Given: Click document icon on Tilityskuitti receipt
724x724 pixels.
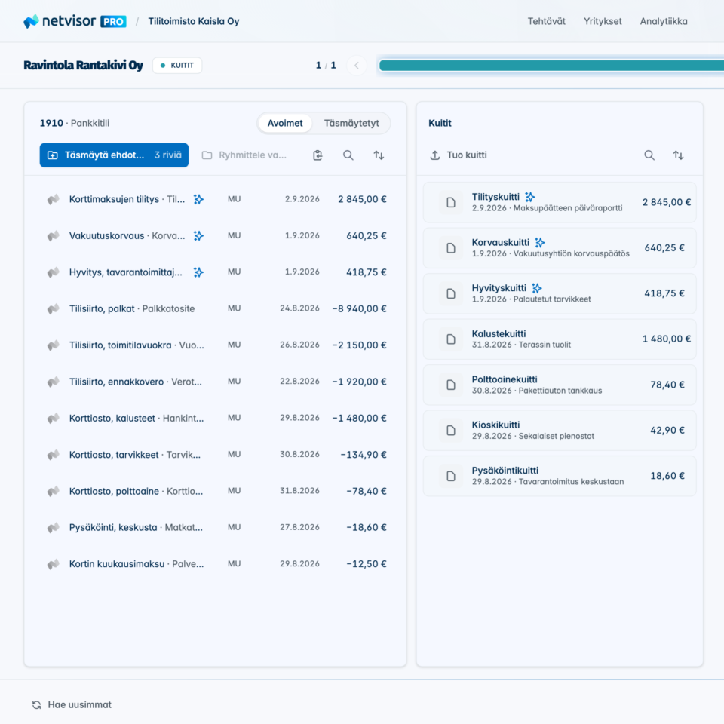Looking at the screenshot, I should pos(451,202).
